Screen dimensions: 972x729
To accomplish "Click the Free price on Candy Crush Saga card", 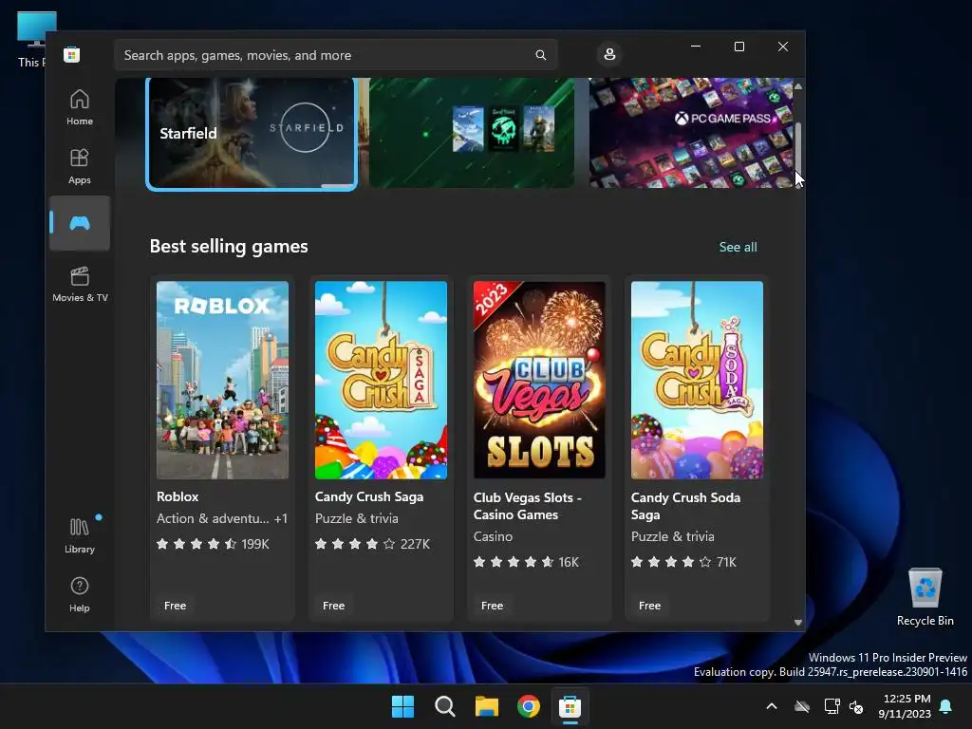I will [333, 606].
